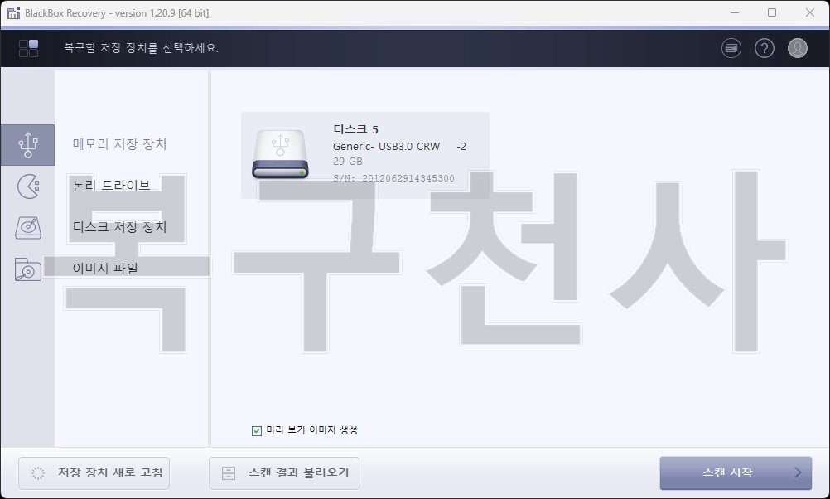Switch to the 디스크 저장 장치 tab
Screen dimensions: 830x499
point(119,227)
